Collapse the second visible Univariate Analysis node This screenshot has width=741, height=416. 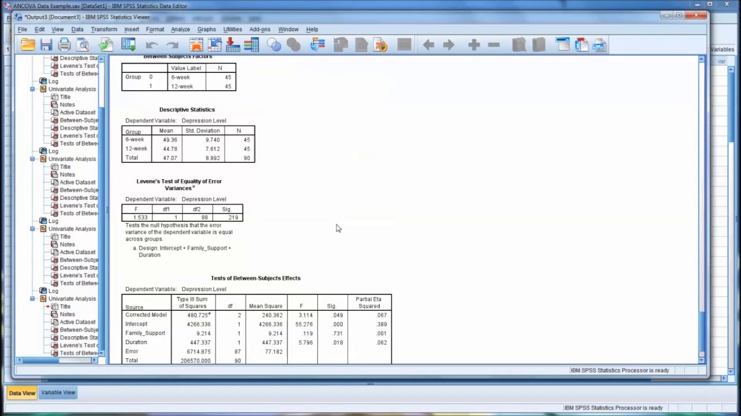(32, 159)
